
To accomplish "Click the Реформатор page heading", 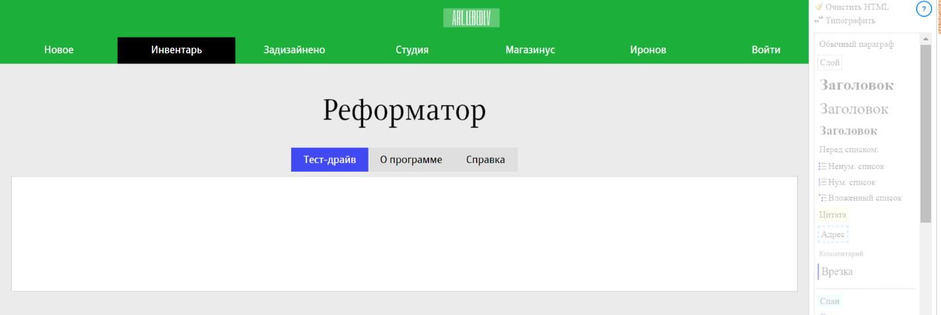I will point(404,111).
